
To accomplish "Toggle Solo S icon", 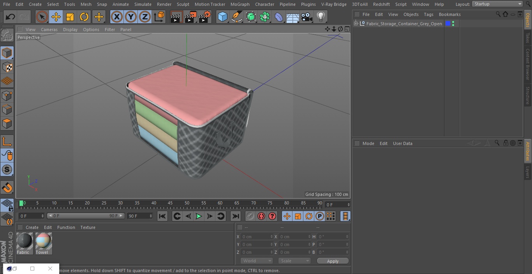I will click(x=7, y=170).
